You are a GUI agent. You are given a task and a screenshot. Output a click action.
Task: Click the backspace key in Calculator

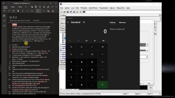[x=103, y=47]
